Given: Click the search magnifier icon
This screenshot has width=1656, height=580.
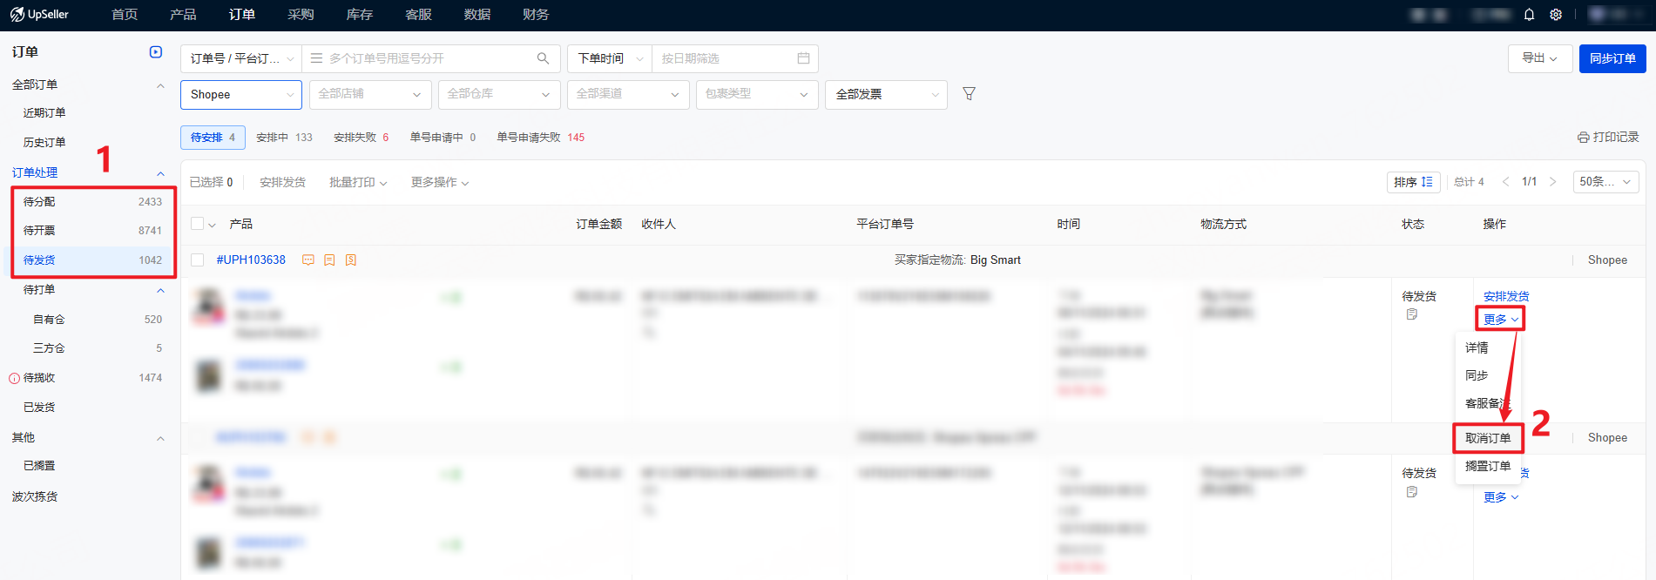Looking at the screenshot, I should (543, 58).
